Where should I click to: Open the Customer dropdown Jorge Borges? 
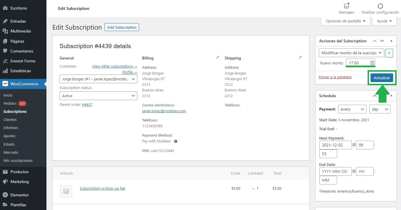(98, 79)
